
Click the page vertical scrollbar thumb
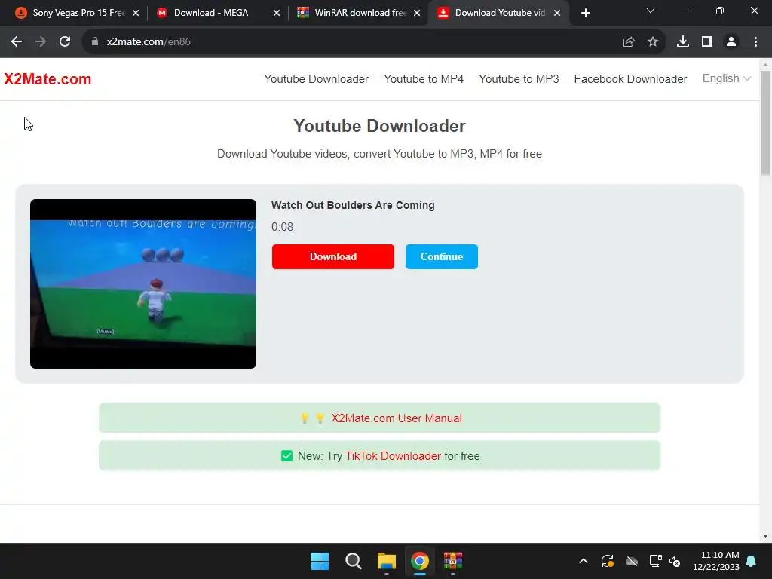[766, 123]
